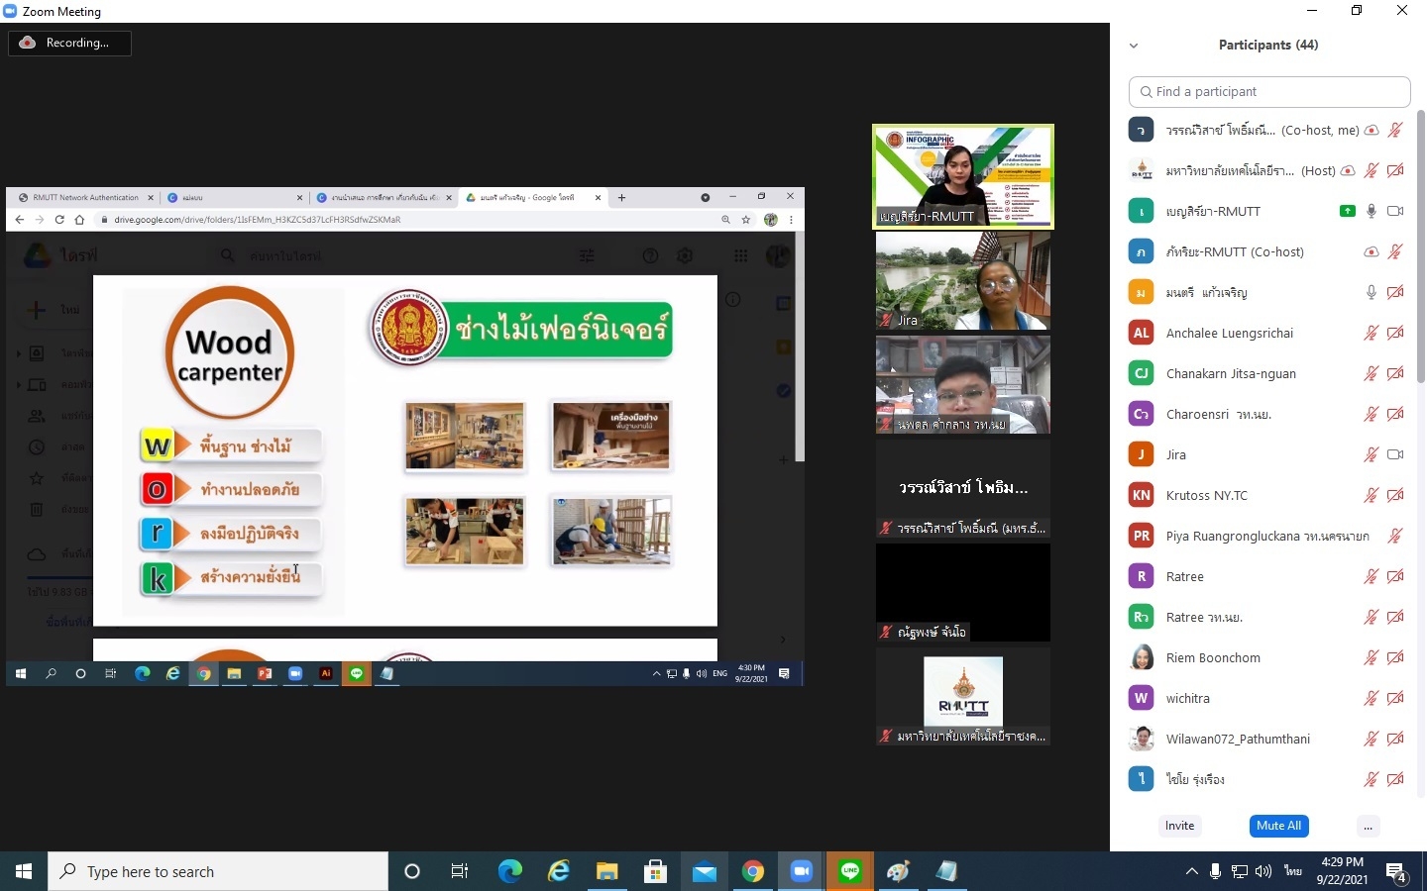Click green screen-share icon beside เบญสิร์ยา-RMUTT
This screenshot has height=891, width=1427.
[x=1347, y=211]
